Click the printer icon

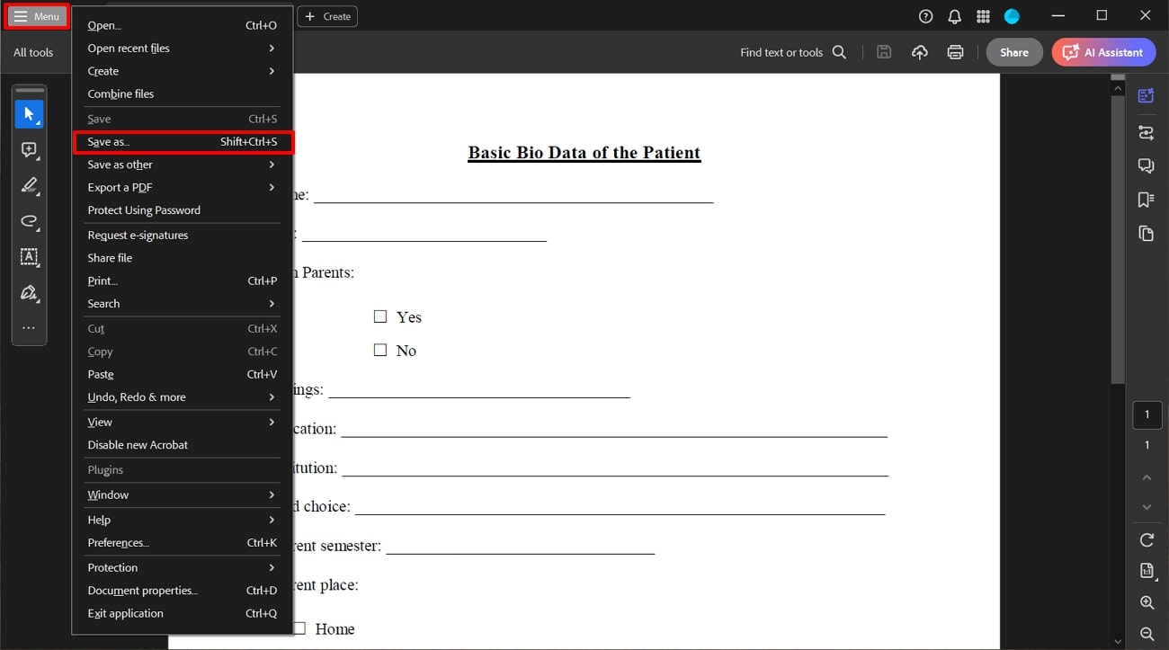(955, 52)
